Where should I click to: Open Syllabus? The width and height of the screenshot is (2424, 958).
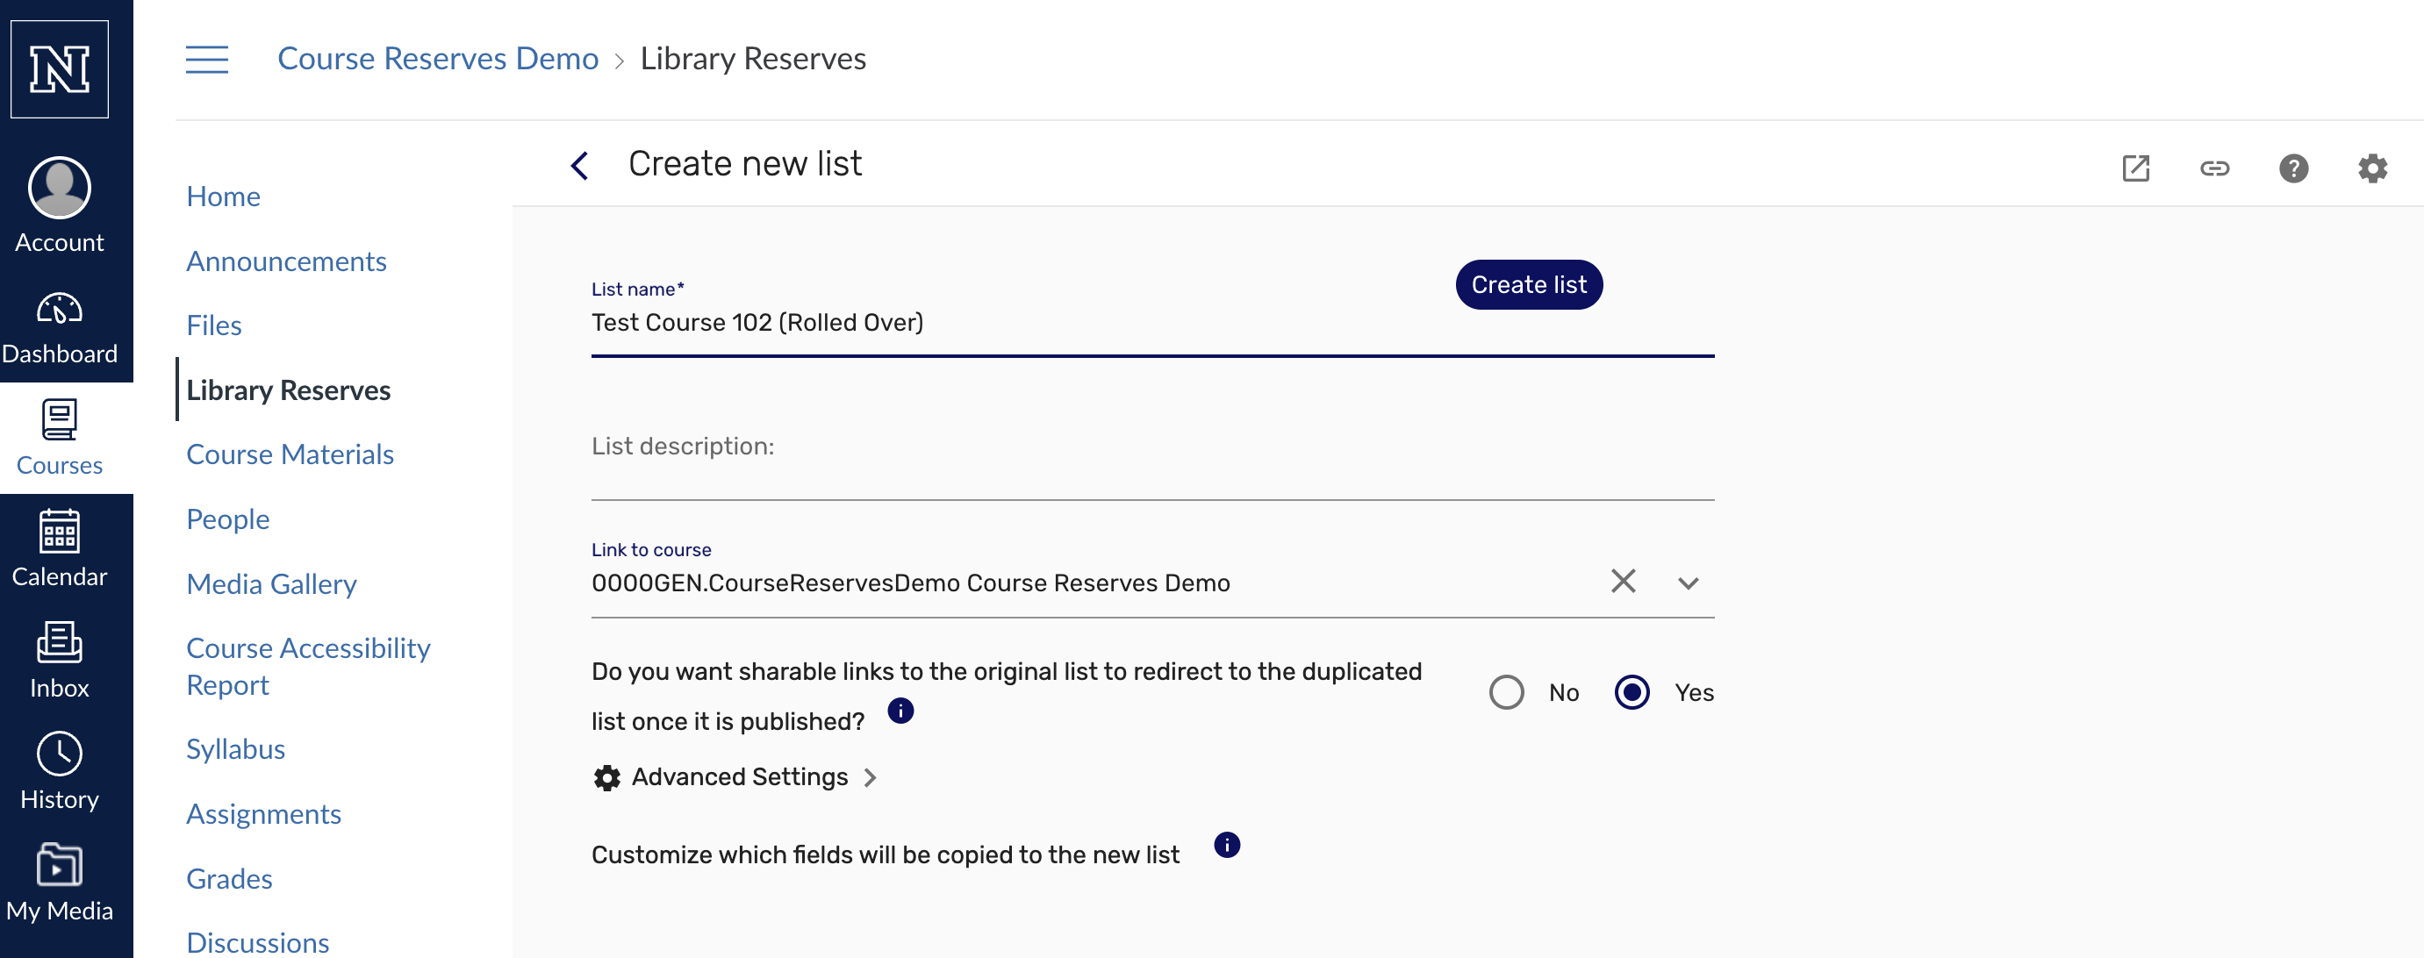point(235,748)
